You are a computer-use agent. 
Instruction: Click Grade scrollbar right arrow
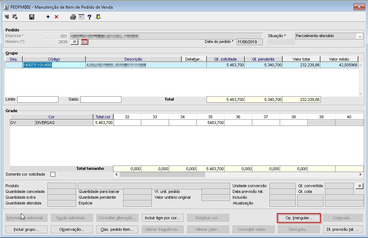click(360, 175)
